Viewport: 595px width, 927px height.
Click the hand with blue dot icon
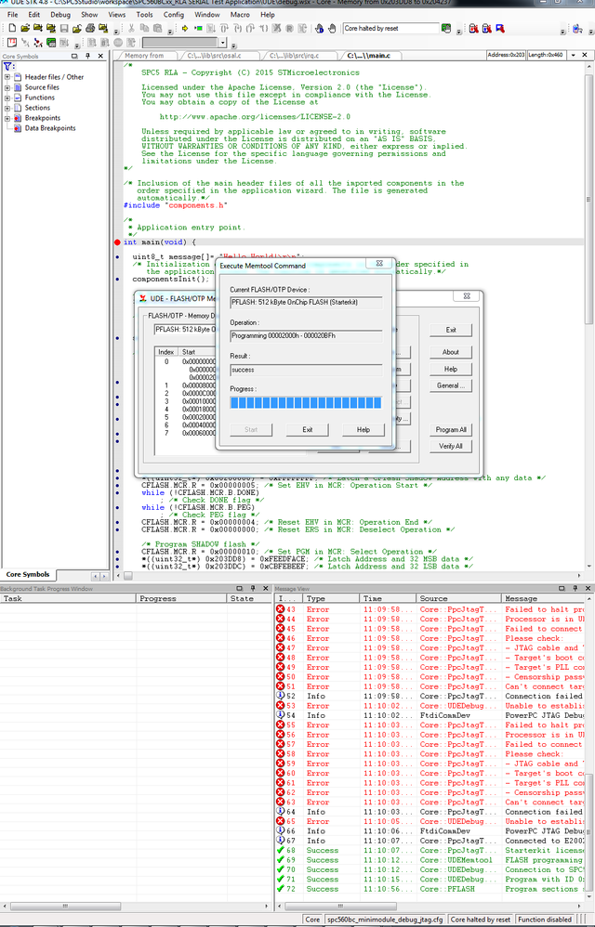point(320,28)
